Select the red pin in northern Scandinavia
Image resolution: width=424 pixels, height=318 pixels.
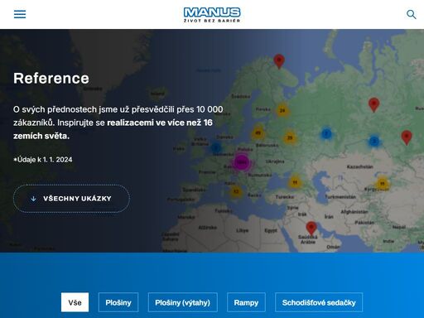[279, 61]
